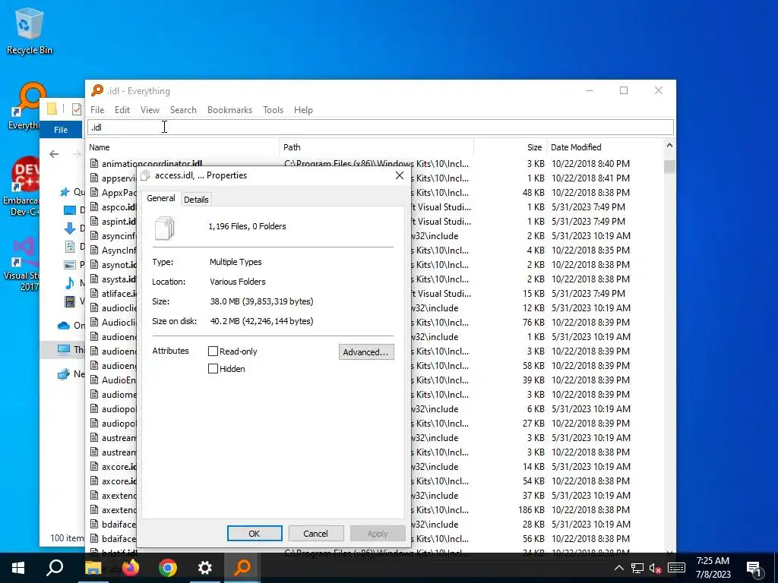The image size is (778, 583).
Task: Select Network icon in Explorer sidebar
Action: 64,374
